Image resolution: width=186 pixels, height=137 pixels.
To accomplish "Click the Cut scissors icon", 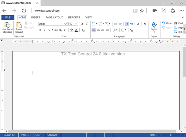I will click(x=26, y=23).
